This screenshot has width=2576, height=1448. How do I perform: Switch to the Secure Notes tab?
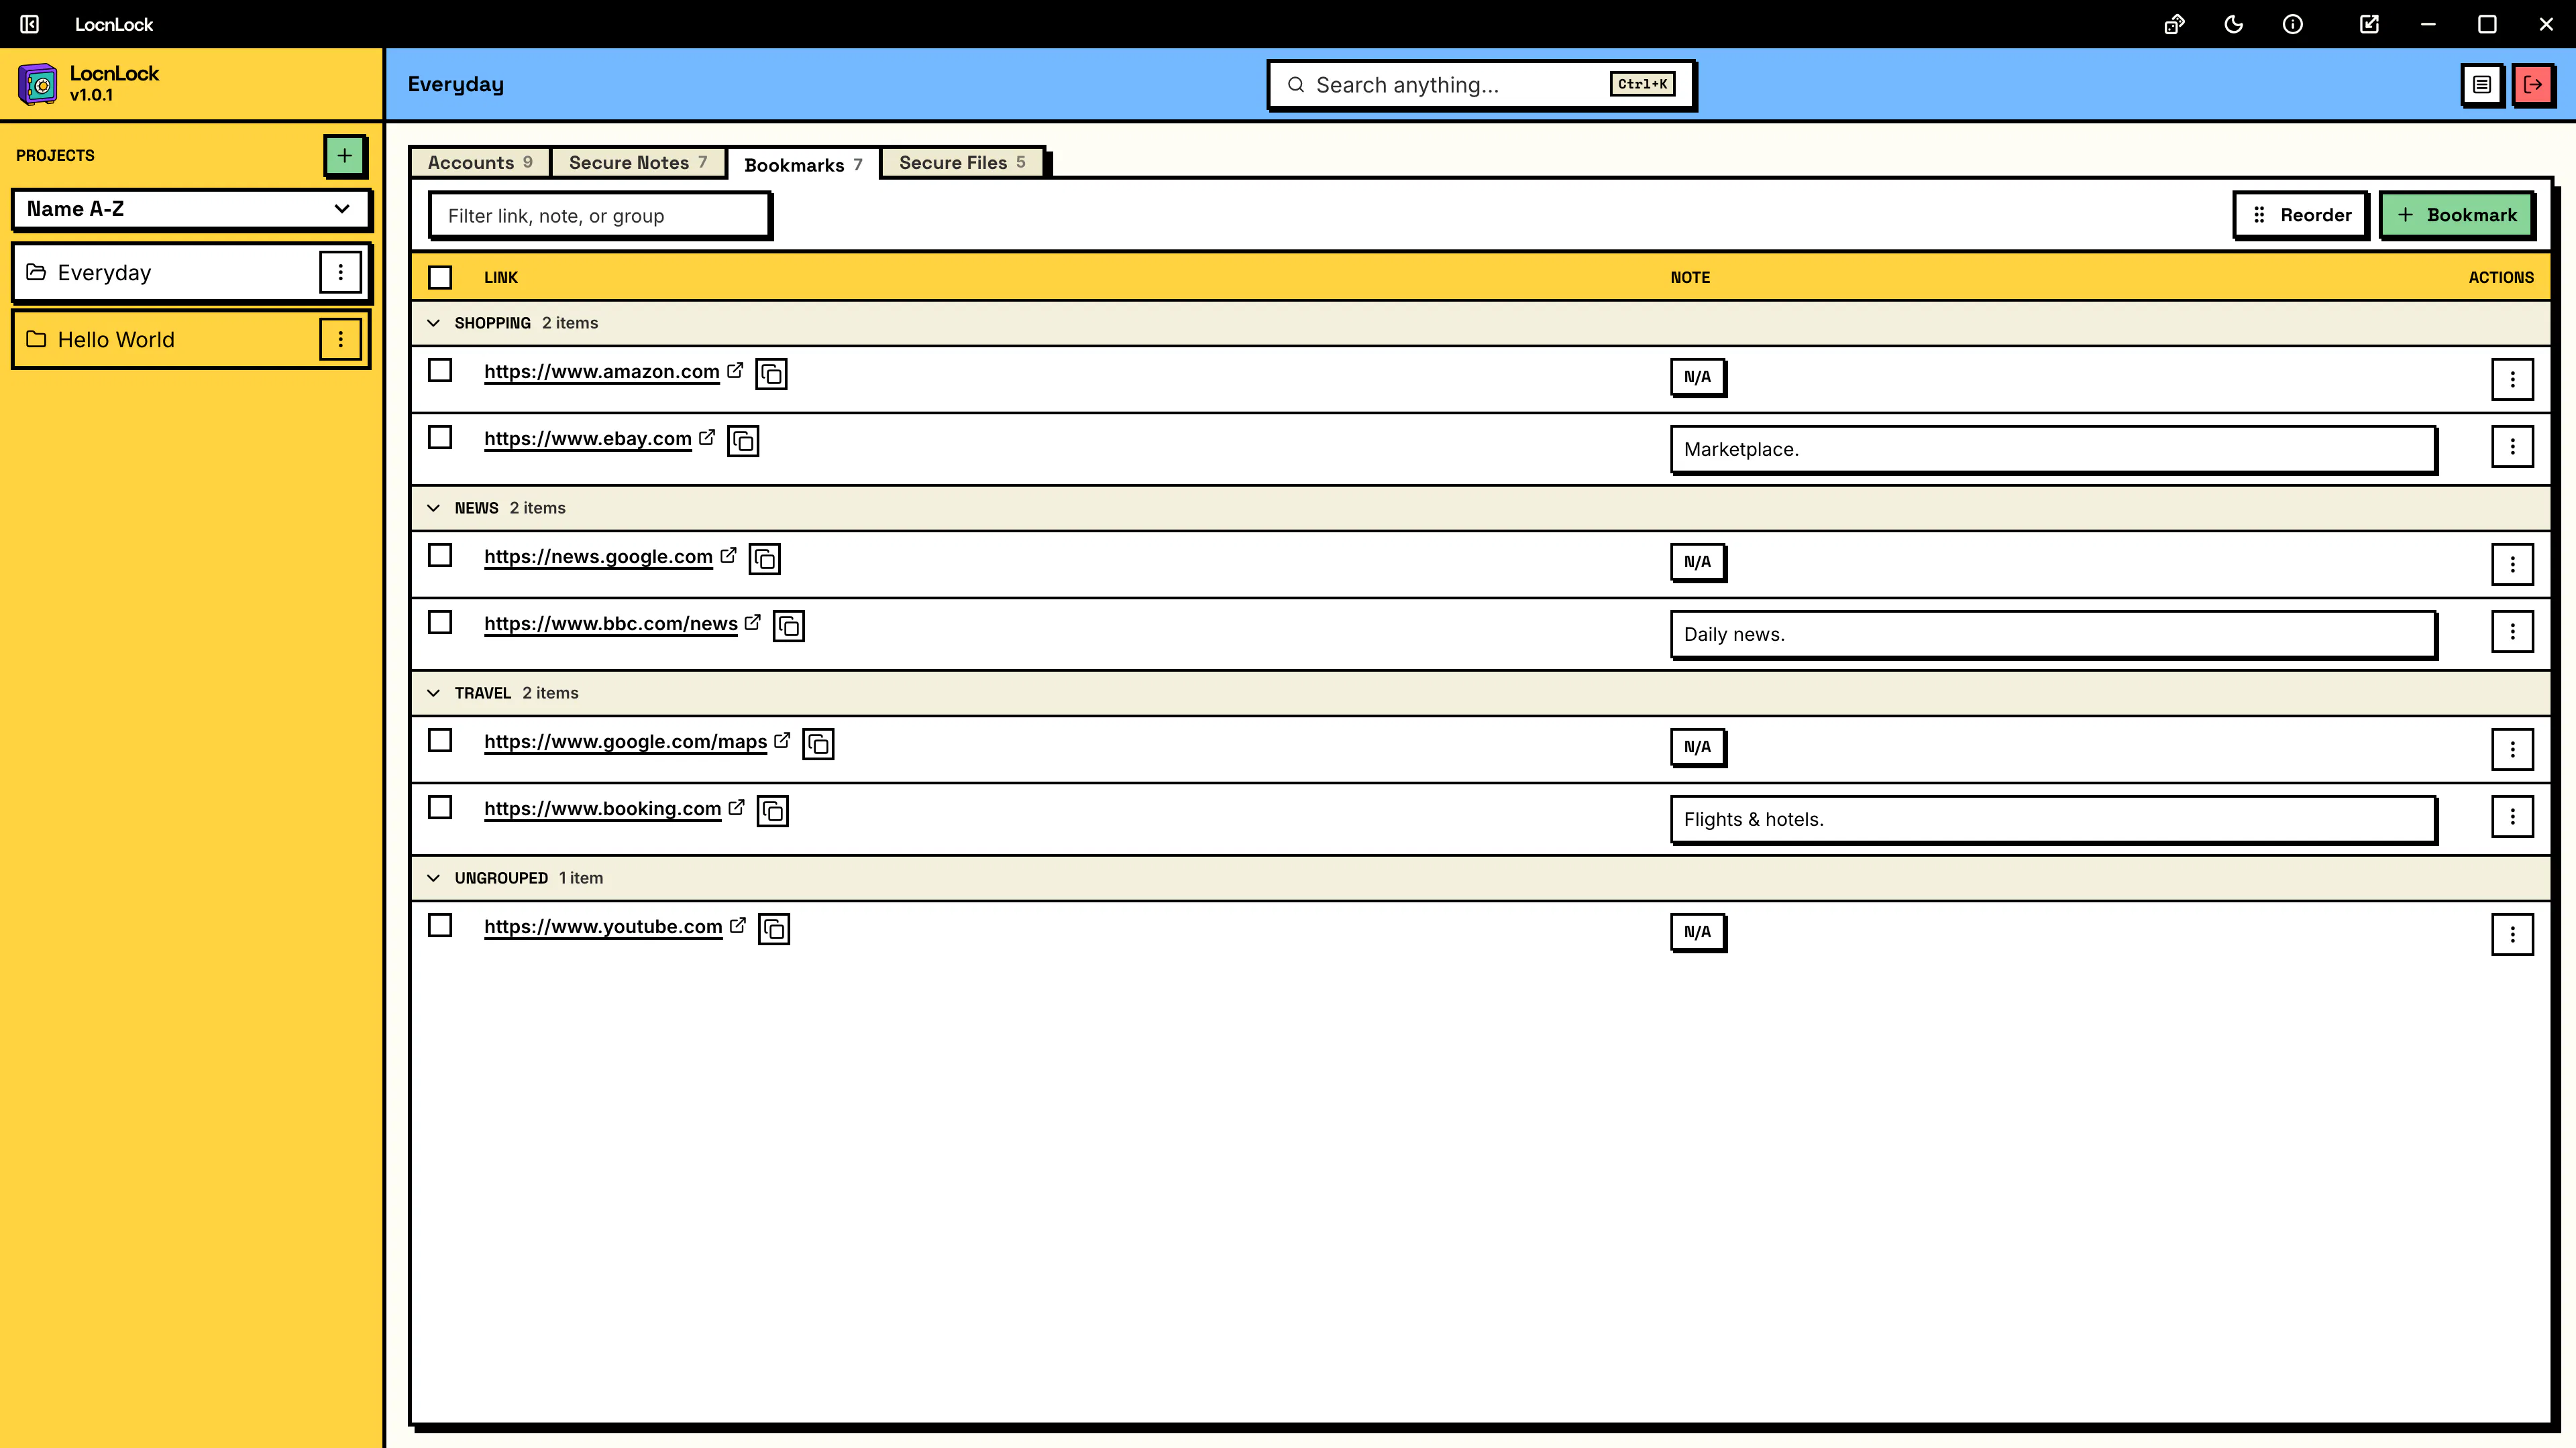point(638,162)
